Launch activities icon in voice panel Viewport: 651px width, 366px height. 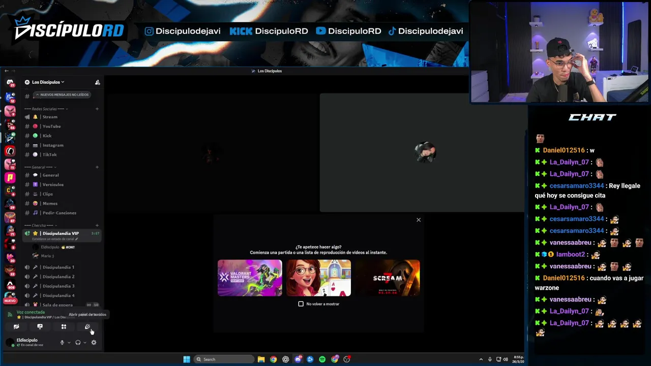tap(64, 327)
